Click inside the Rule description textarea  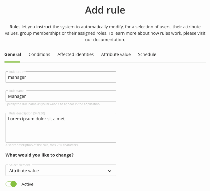[x=61, y=131]
